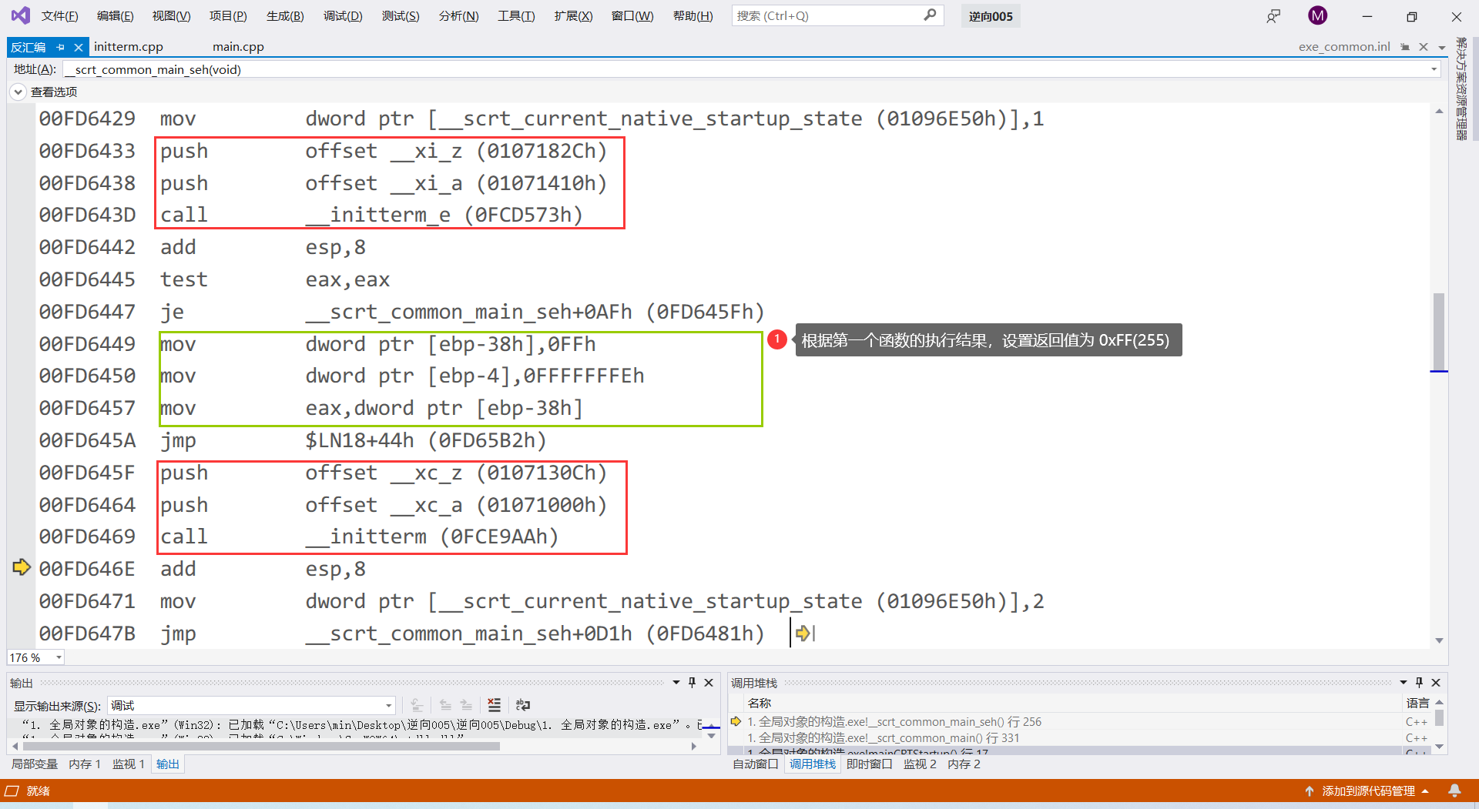The image size is (1479, 809).
Task: Open the 项目(P) menu
Action: (x=228, y=16)
